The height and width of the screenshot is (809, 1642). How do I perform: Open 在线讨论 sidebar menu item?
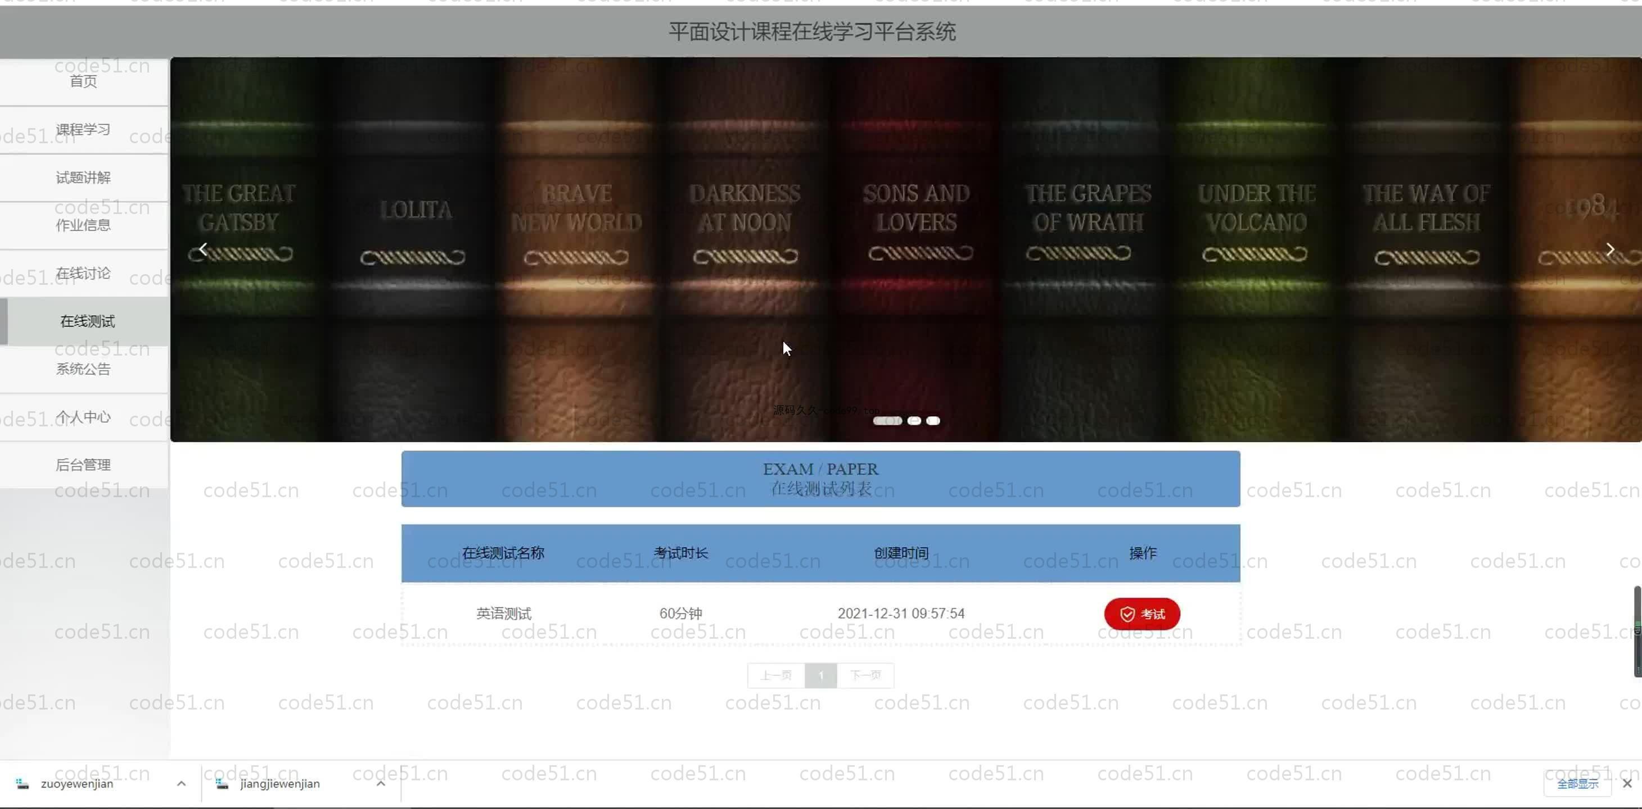(83, 273)
